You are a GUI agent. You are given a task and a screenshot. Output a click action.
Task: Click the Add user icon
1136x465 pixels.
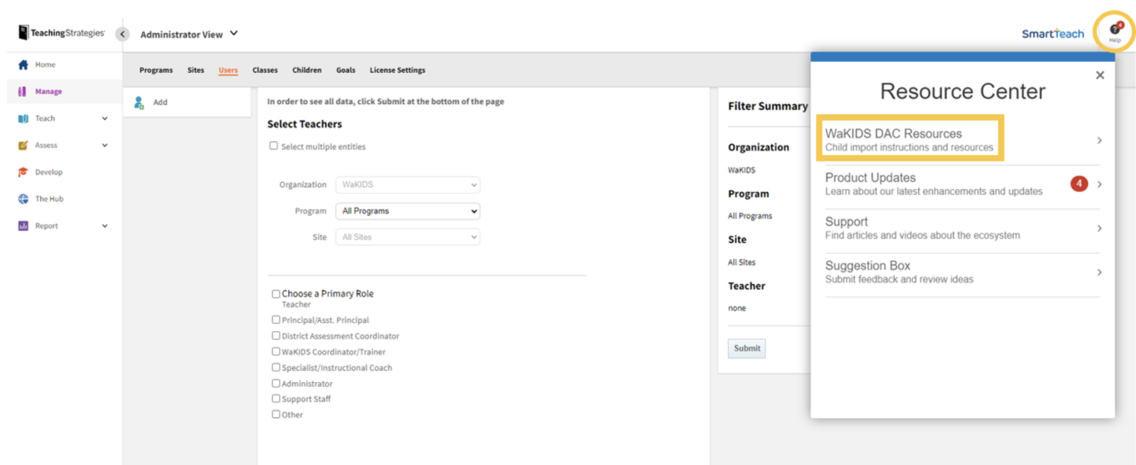(139, 103)
